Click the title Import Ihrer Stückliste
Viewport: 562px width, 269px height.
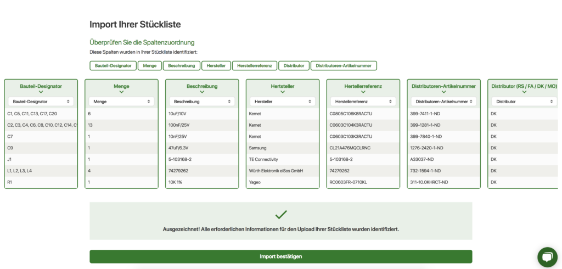click(135, 24)
